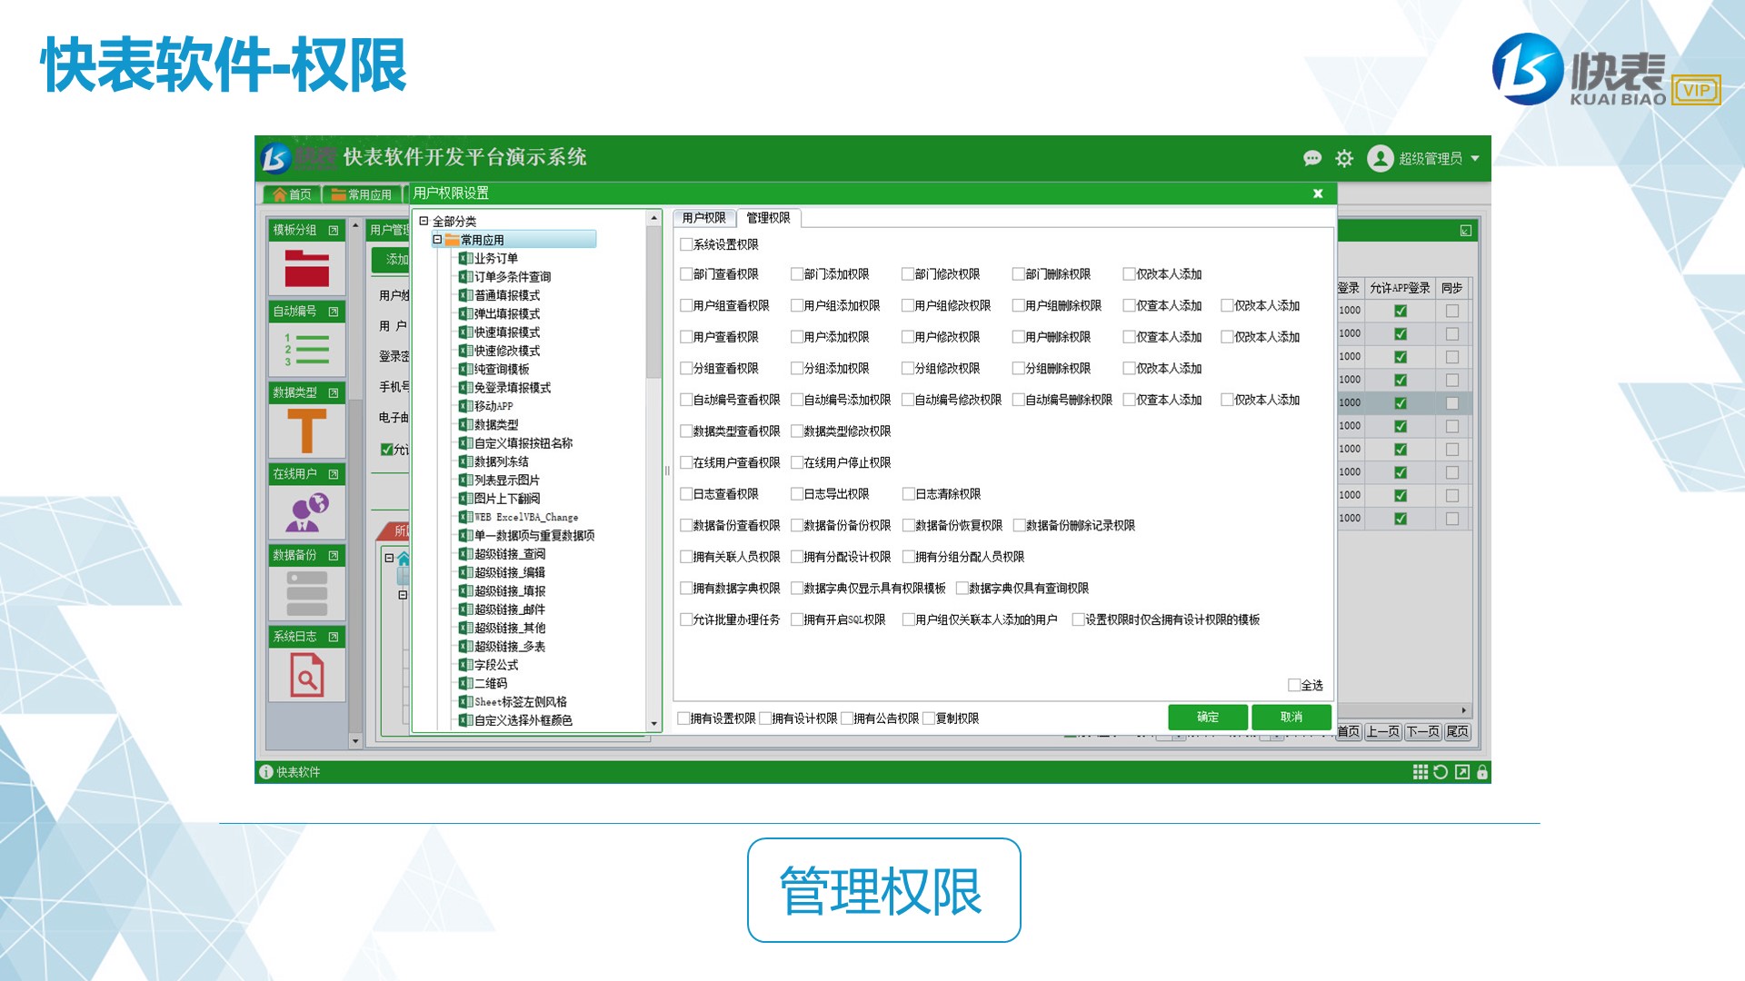Check 允许批量办理任务 checkbox

[686, 620]
